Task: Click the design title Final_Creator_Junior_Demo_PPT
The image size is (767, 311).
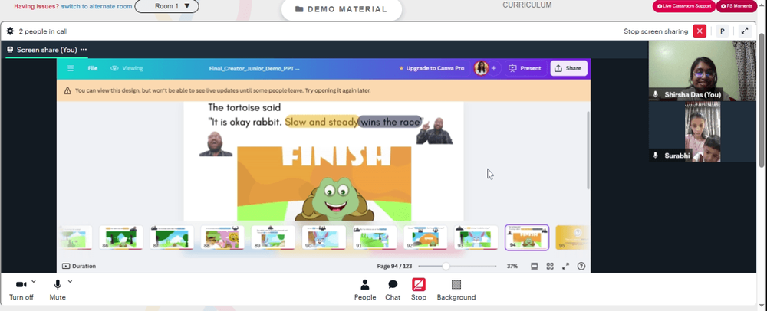Action: pos(254,68)
